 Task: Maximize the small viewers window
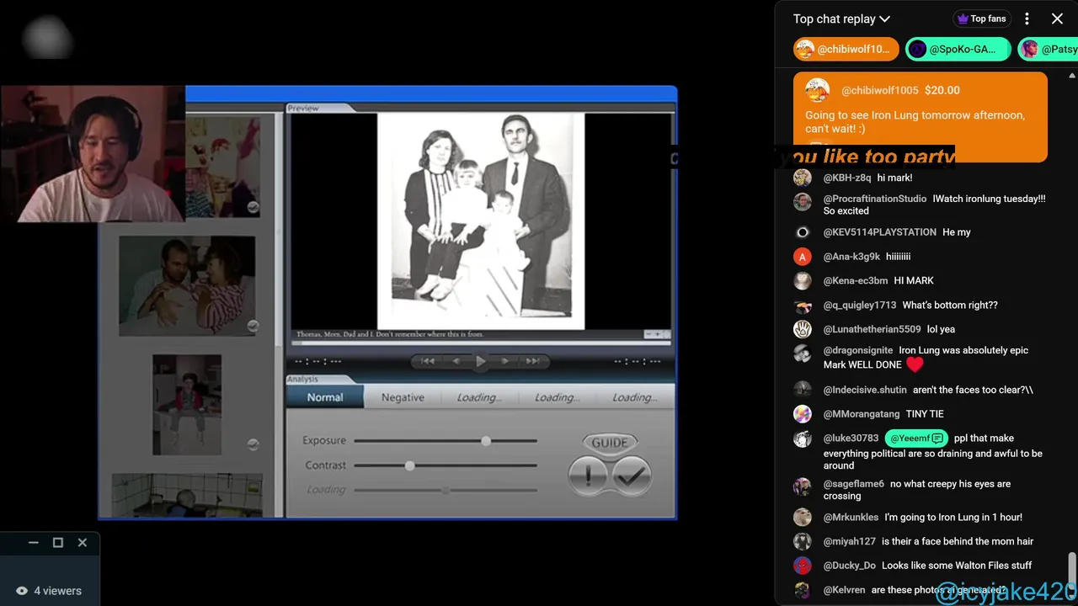pos(58,543)
